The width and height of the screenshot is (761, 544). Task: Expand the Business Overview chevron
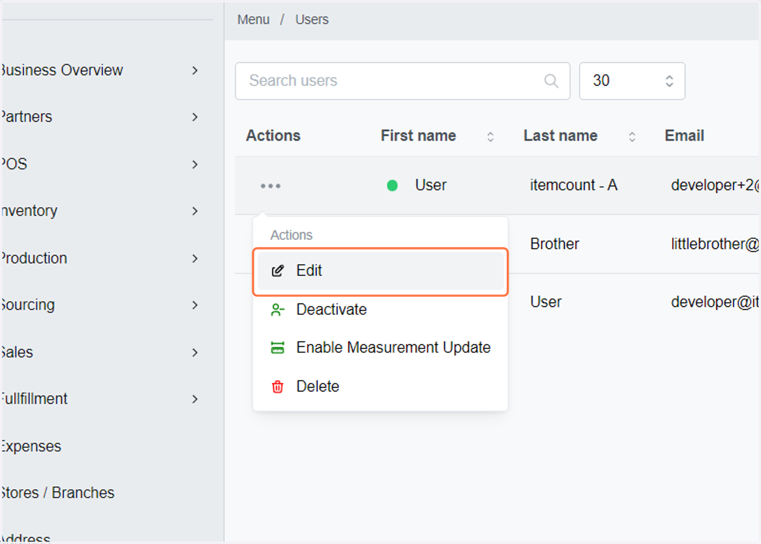tap(195, 70)
